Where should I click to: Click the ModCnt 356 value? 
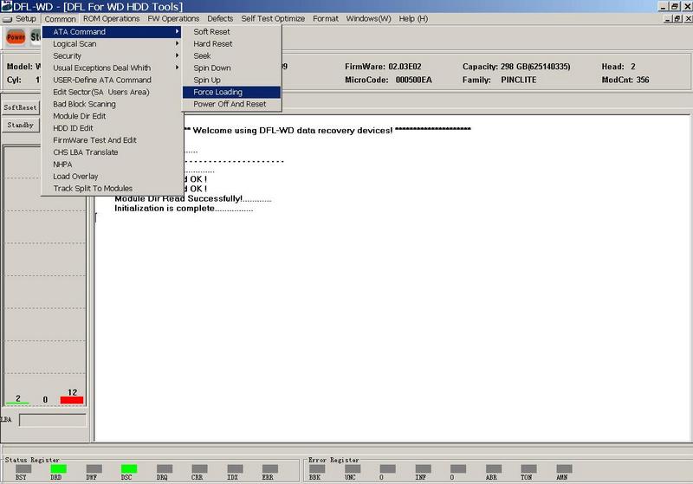pyautogui.click(x=643, y=80)
